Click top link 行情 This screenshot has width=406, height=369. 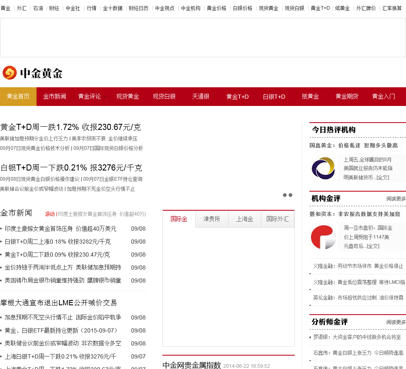point(92,8)
